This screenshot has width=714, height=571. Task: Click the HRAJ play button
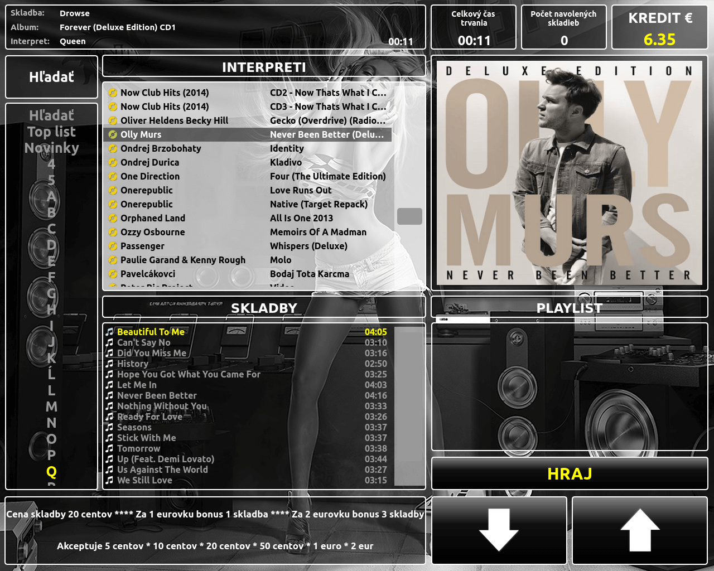coord(570,474)
